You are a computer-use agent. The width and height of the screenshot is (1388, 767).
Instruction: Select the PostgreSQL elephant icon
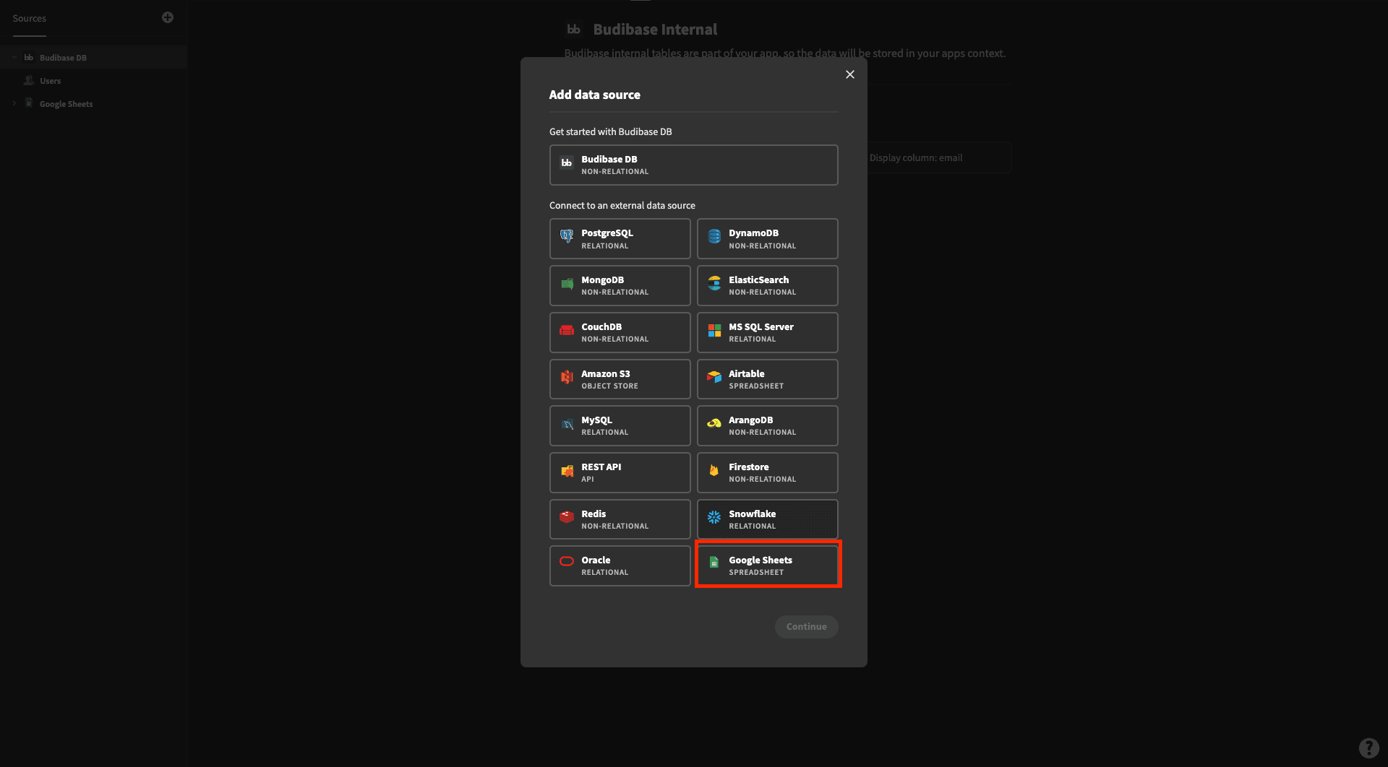pos(567,236)
